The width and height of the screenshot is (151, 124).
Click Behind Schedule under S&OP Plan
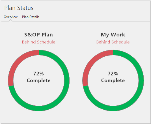click(x=39, y=42)
